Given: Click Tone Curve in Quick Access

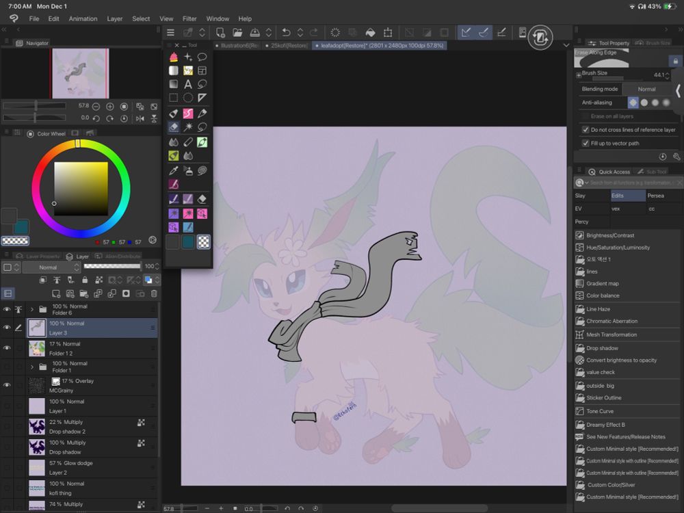Looking at the screenshot, I should click(x=599, y=411).
